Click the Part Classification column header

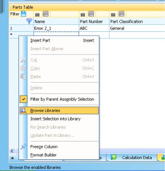coord(137,21)
